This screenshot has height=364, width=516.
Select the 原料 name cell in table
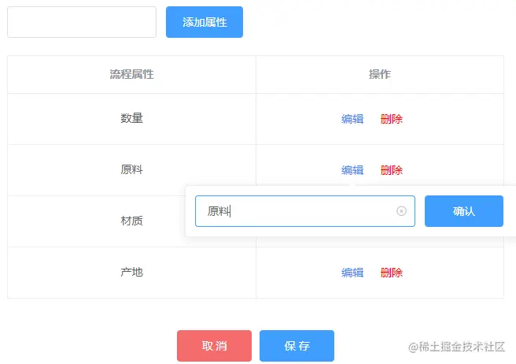(131, 170)
